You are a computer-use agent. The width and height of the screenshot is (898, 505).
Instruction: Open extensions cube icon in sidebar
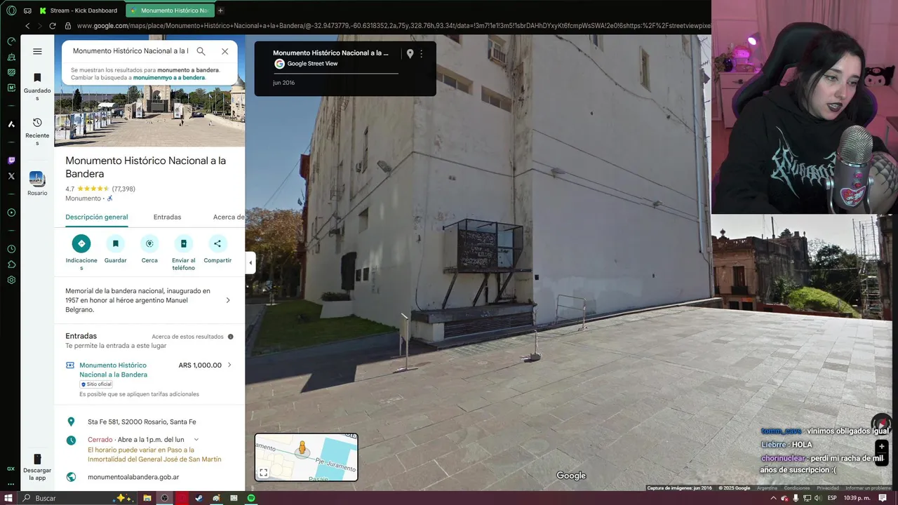point(11,264)
